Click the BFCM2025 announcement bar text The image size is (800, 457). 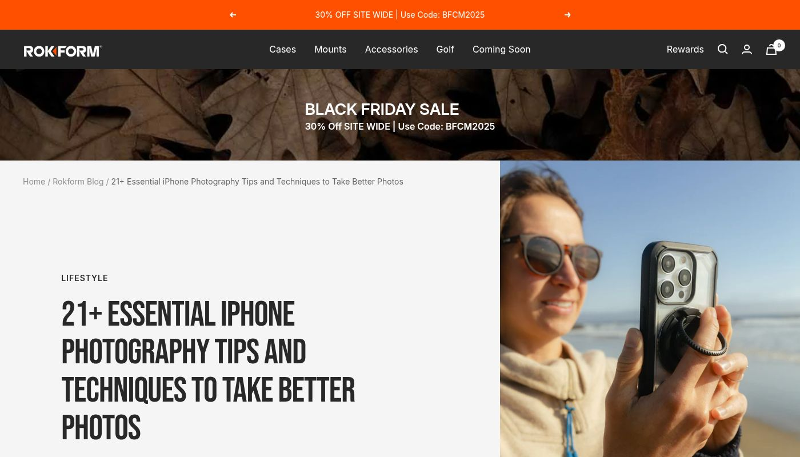[x=400, y=15]
